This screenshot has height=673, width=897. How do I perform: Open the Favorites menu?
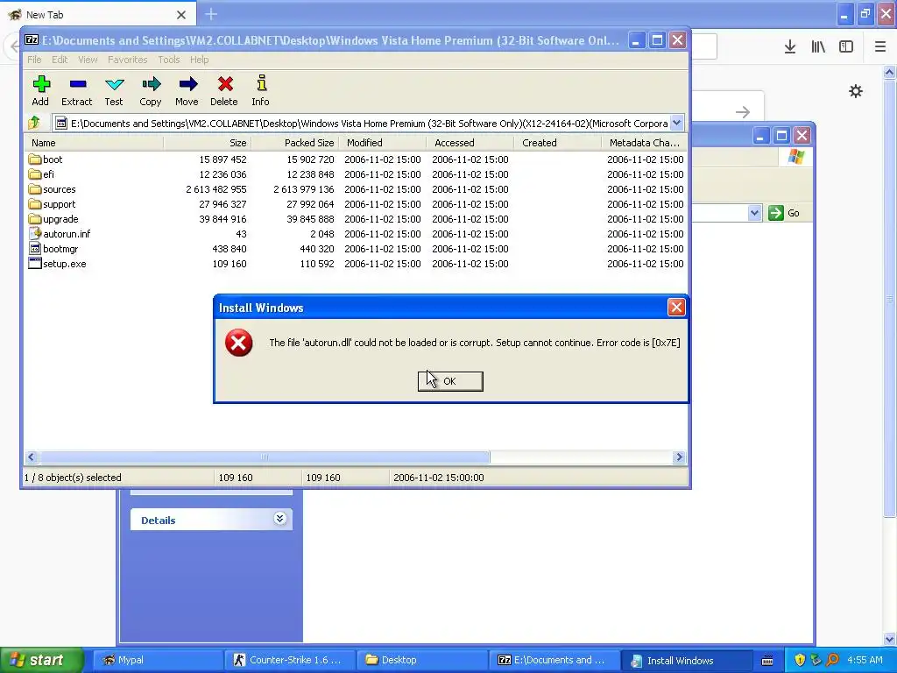coord(128,60)
